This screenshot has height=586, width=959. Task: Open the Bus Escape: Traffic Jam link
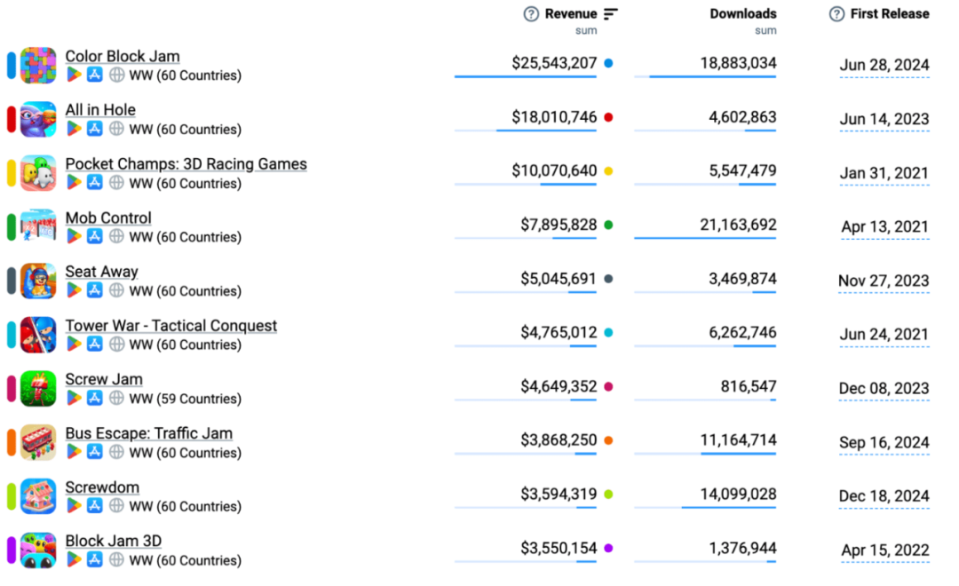point(148,433)
